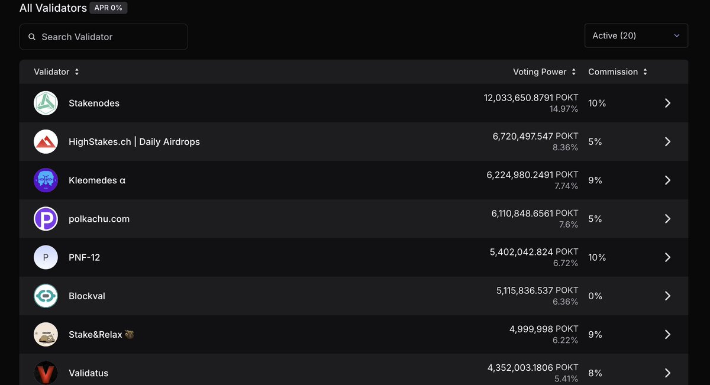The image size is (710, 385).
Task: Click the Stake&Relax sloth avatar
Action: 46,334
